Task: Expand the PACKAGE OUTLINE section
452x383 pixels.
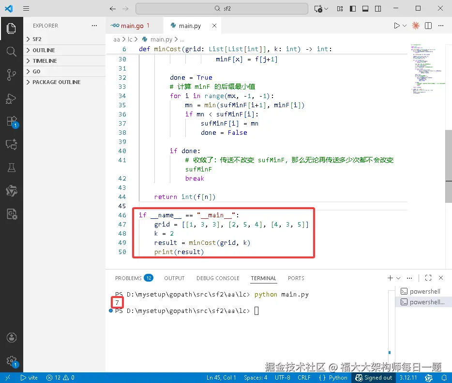Action: 64,82
